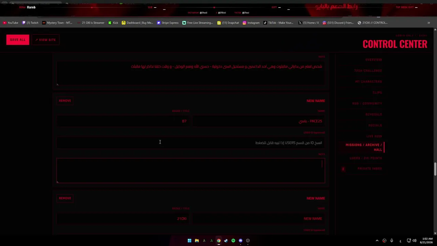This screenshot has width=437, height=246.
Task: Click the volume speaker tray icon
Action: 414,241
